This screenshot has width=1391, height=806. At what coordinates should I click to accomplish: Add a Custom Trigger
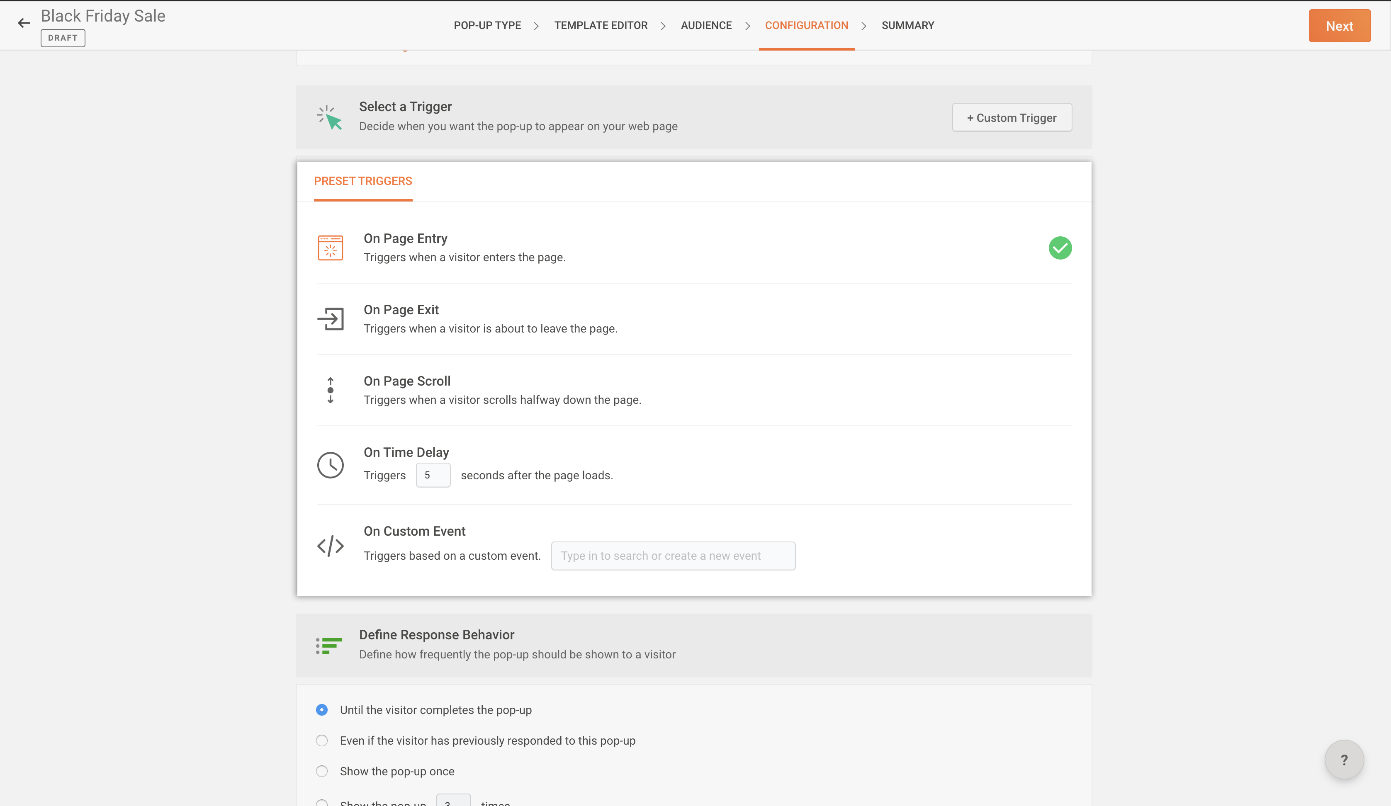(1011, 117)
